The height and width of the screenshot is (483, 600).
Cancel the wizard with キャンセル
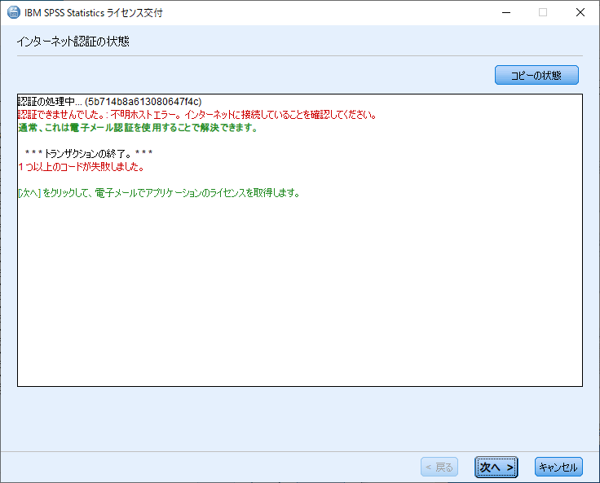point(558,467)
